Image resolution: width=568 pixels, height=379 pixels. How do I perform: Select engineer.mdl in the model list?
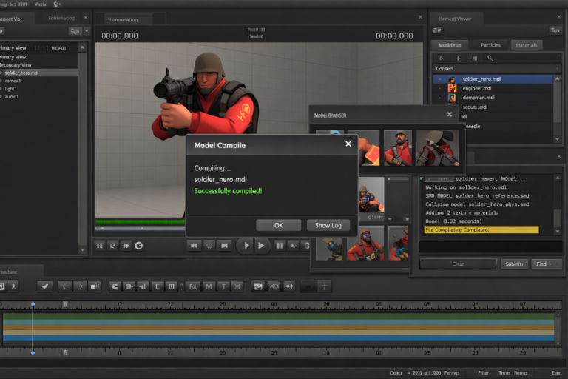pyautogui.click(x=493, y=88)
